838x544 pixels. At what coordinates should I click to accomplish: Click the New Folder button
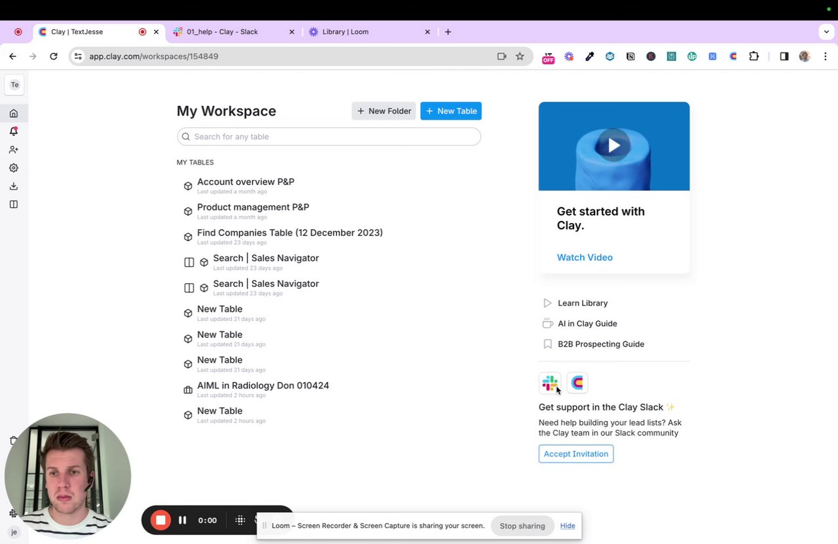coord(384,111)
